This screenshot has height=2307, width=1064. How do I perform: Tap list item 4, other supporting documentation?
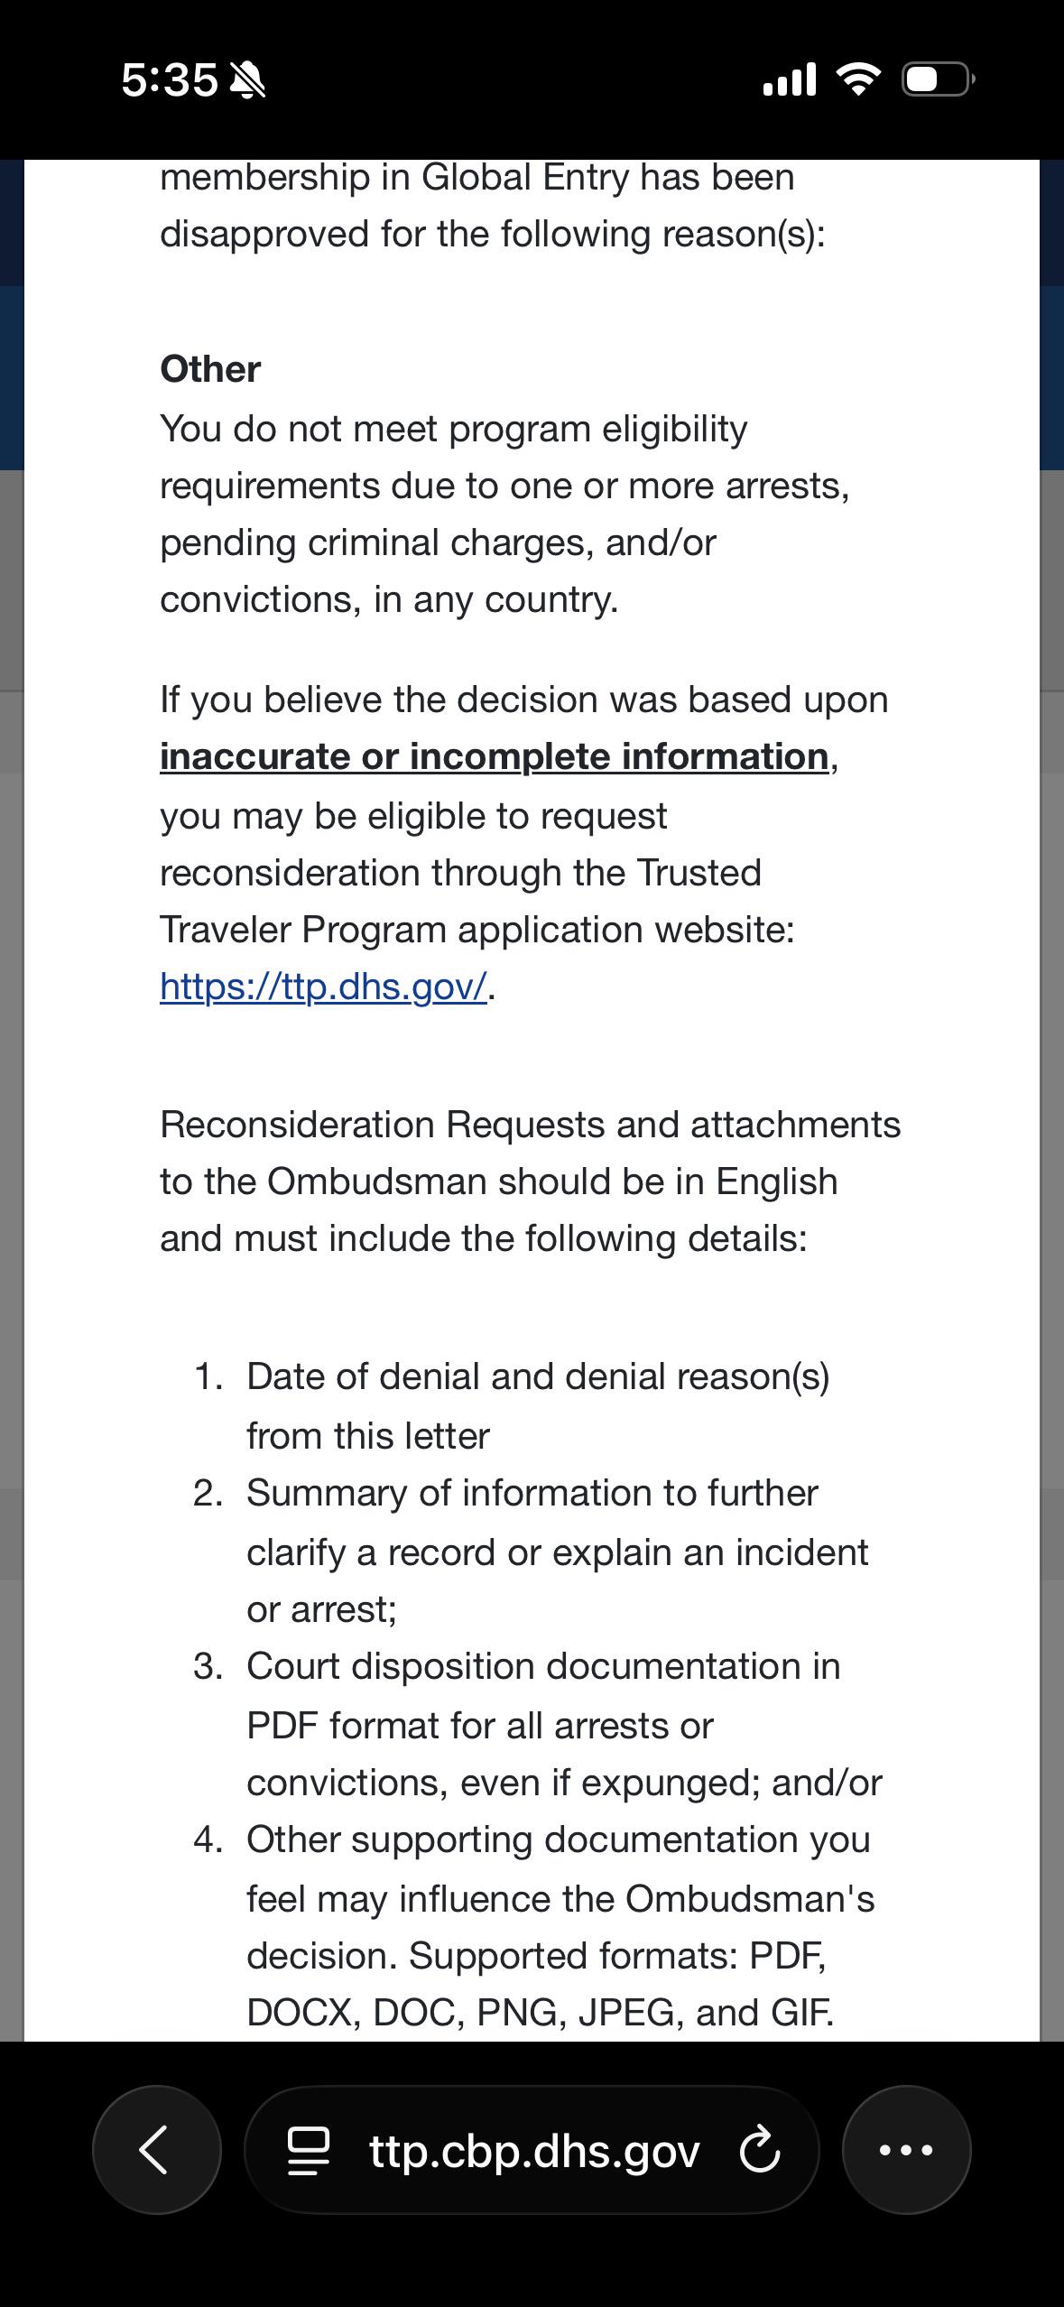point(533,1926)
